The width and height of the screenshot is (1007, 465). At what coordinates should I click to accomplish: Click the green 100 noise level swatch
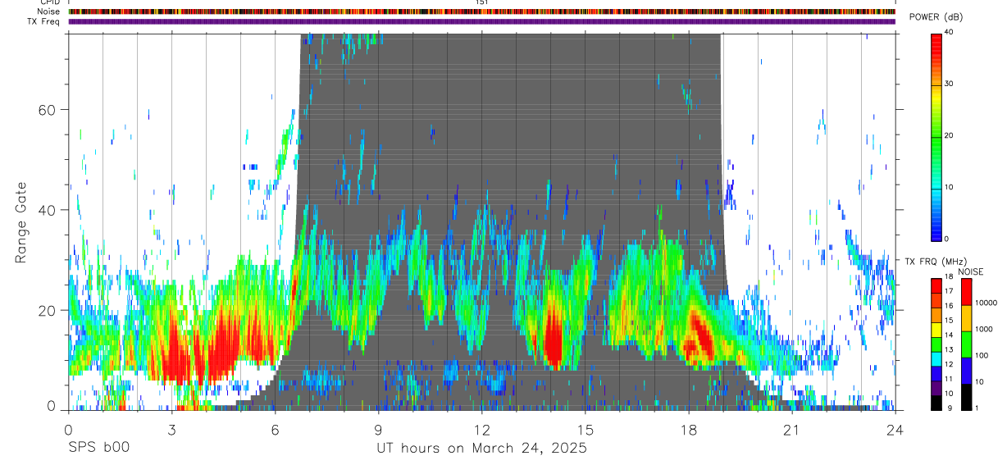pos(966,344)
